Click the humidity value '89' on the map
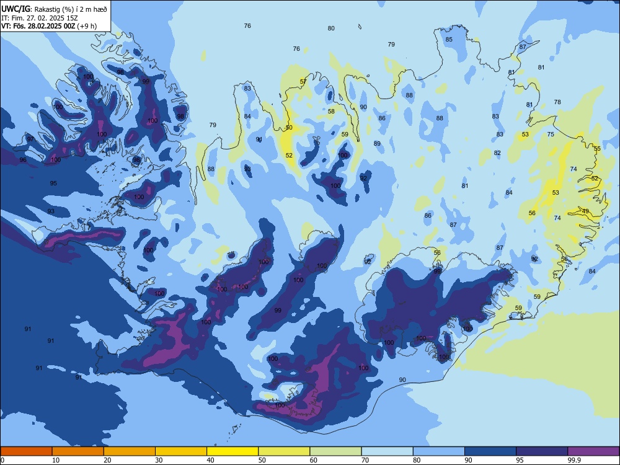The height and width of the screenshot is (465, 620). [x=377, y=144]
